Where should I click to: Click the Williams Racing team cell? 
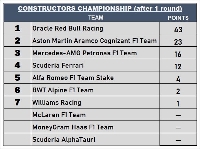[95, 102]
